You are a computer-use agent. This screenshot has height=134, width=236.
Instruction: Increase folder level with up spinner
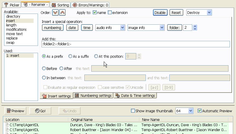(195, 26)
